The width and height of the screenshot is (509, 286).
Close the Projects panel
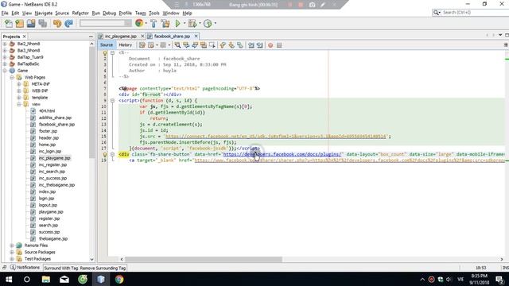click(25, 37)
